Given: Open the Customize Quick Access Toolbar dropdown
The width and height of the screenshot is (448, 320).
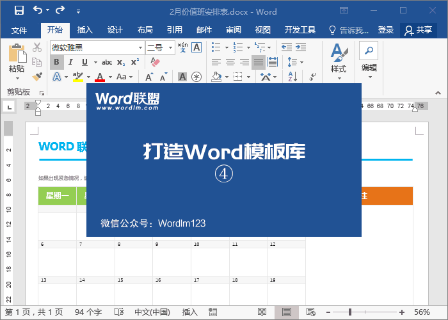Looking at the screenshot, I should click(x=78, y=12).
